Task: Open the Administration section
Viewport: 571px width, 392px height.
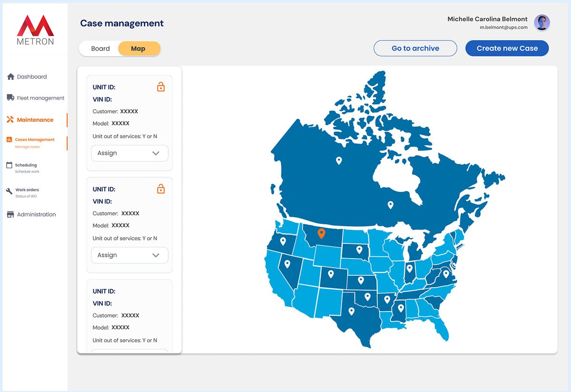Action: click(36, 214)
